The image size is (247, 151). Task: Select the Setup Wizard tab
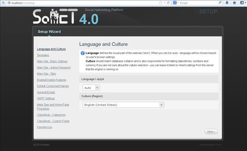(x=49, y=32)
